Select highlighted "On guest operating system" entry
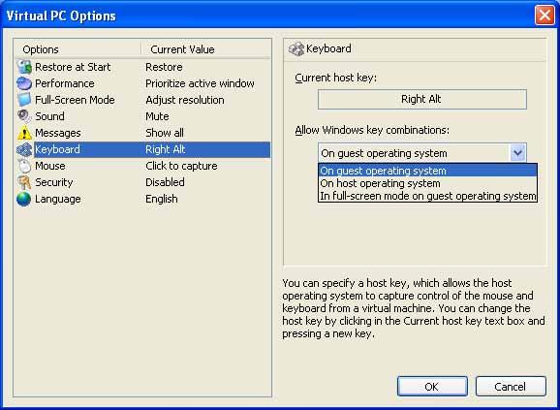Image resolution: width=560 pixels, height=410 pixels. [x=427, y=171]
